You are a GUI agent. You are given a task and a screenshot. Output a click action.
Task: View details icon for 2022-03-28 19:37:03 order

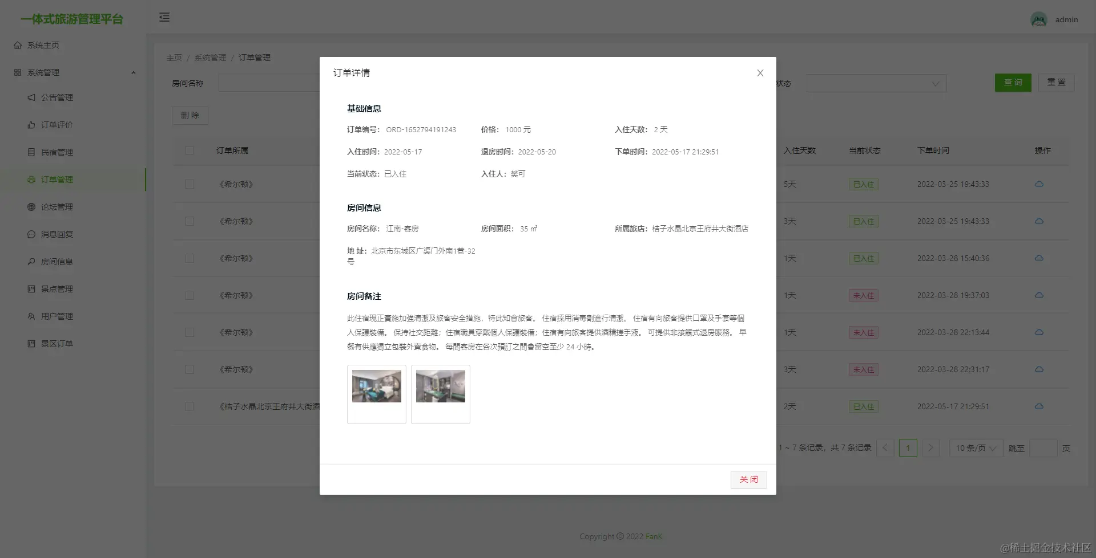tap(1039, 295)
